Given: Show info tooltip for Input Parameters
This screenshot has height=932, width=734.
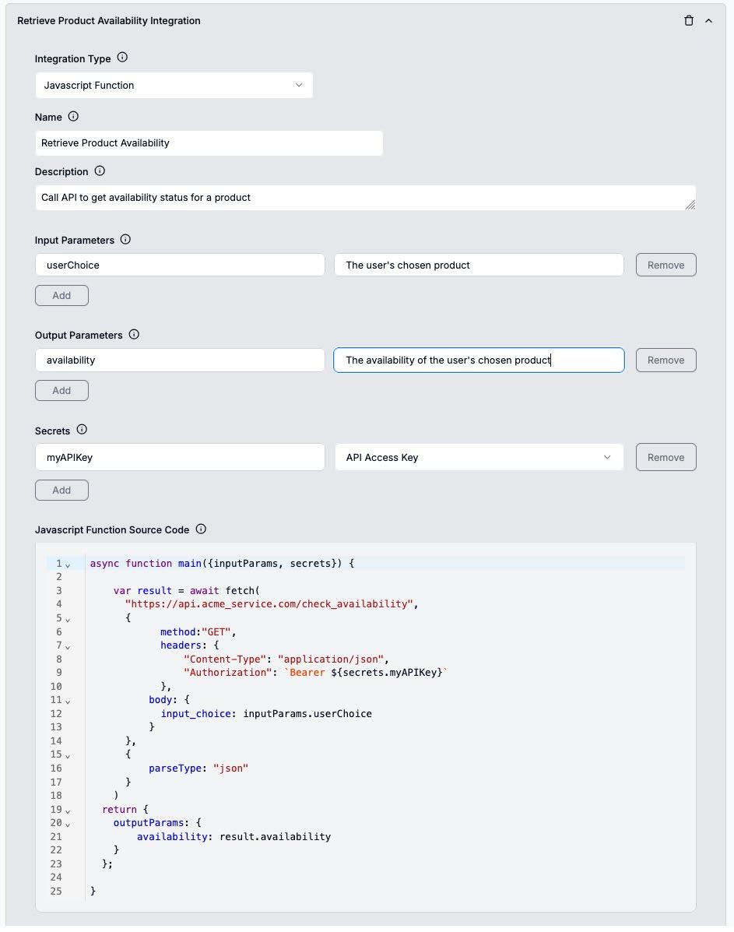Looking at the screenshot, I should point(125,240).
